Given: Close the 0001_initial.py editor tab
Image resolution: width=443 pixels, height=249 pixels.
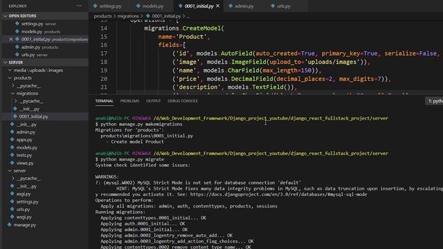Looking at the screenshot, I should [x=218, y=6].
